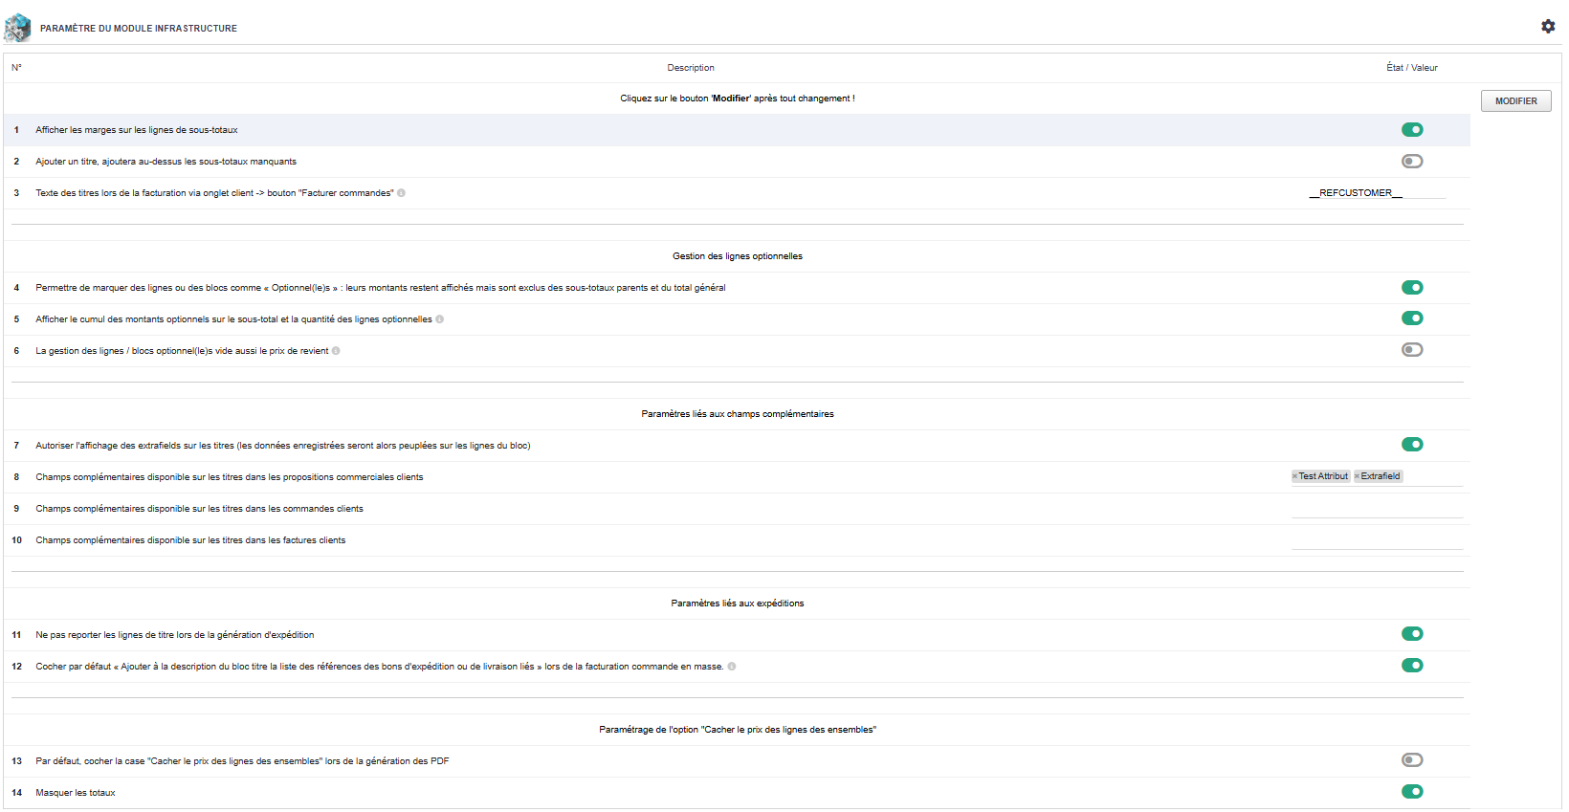This screenshot has height=812, width=1569.
Task: Click "Paramètres liés aux expéditions" section heading
Action: coord(738,604)
